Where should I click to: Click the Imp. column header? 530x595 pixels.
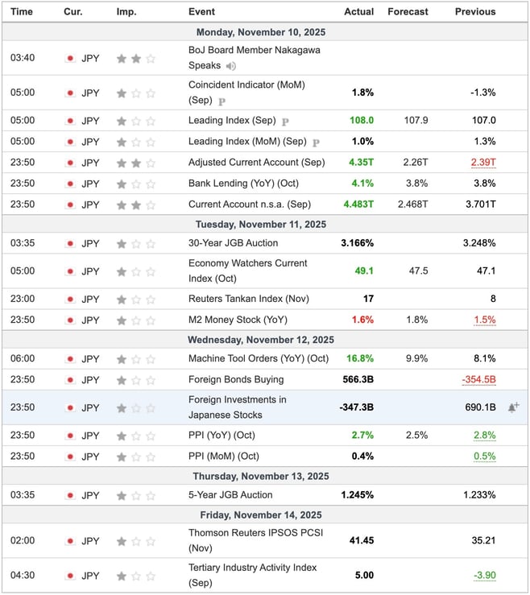click(126, 12)
